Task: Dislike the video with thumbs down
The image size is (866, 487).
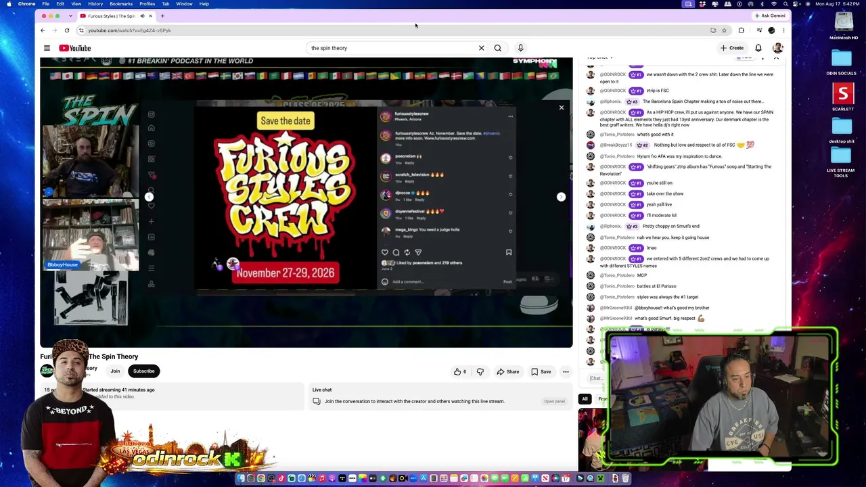Action: (x=480, y=371)
